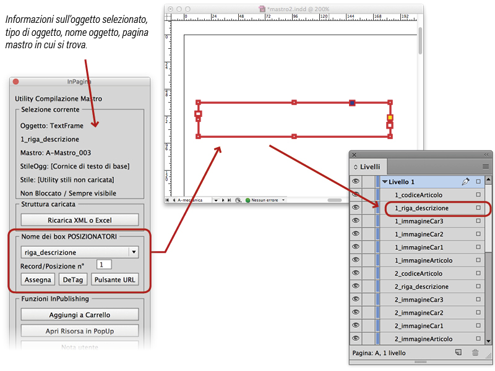The width and height of the screenshot is (495, 371).
Task: Click the Record/Posizione number input field
Action: click(x=104, y=265)
